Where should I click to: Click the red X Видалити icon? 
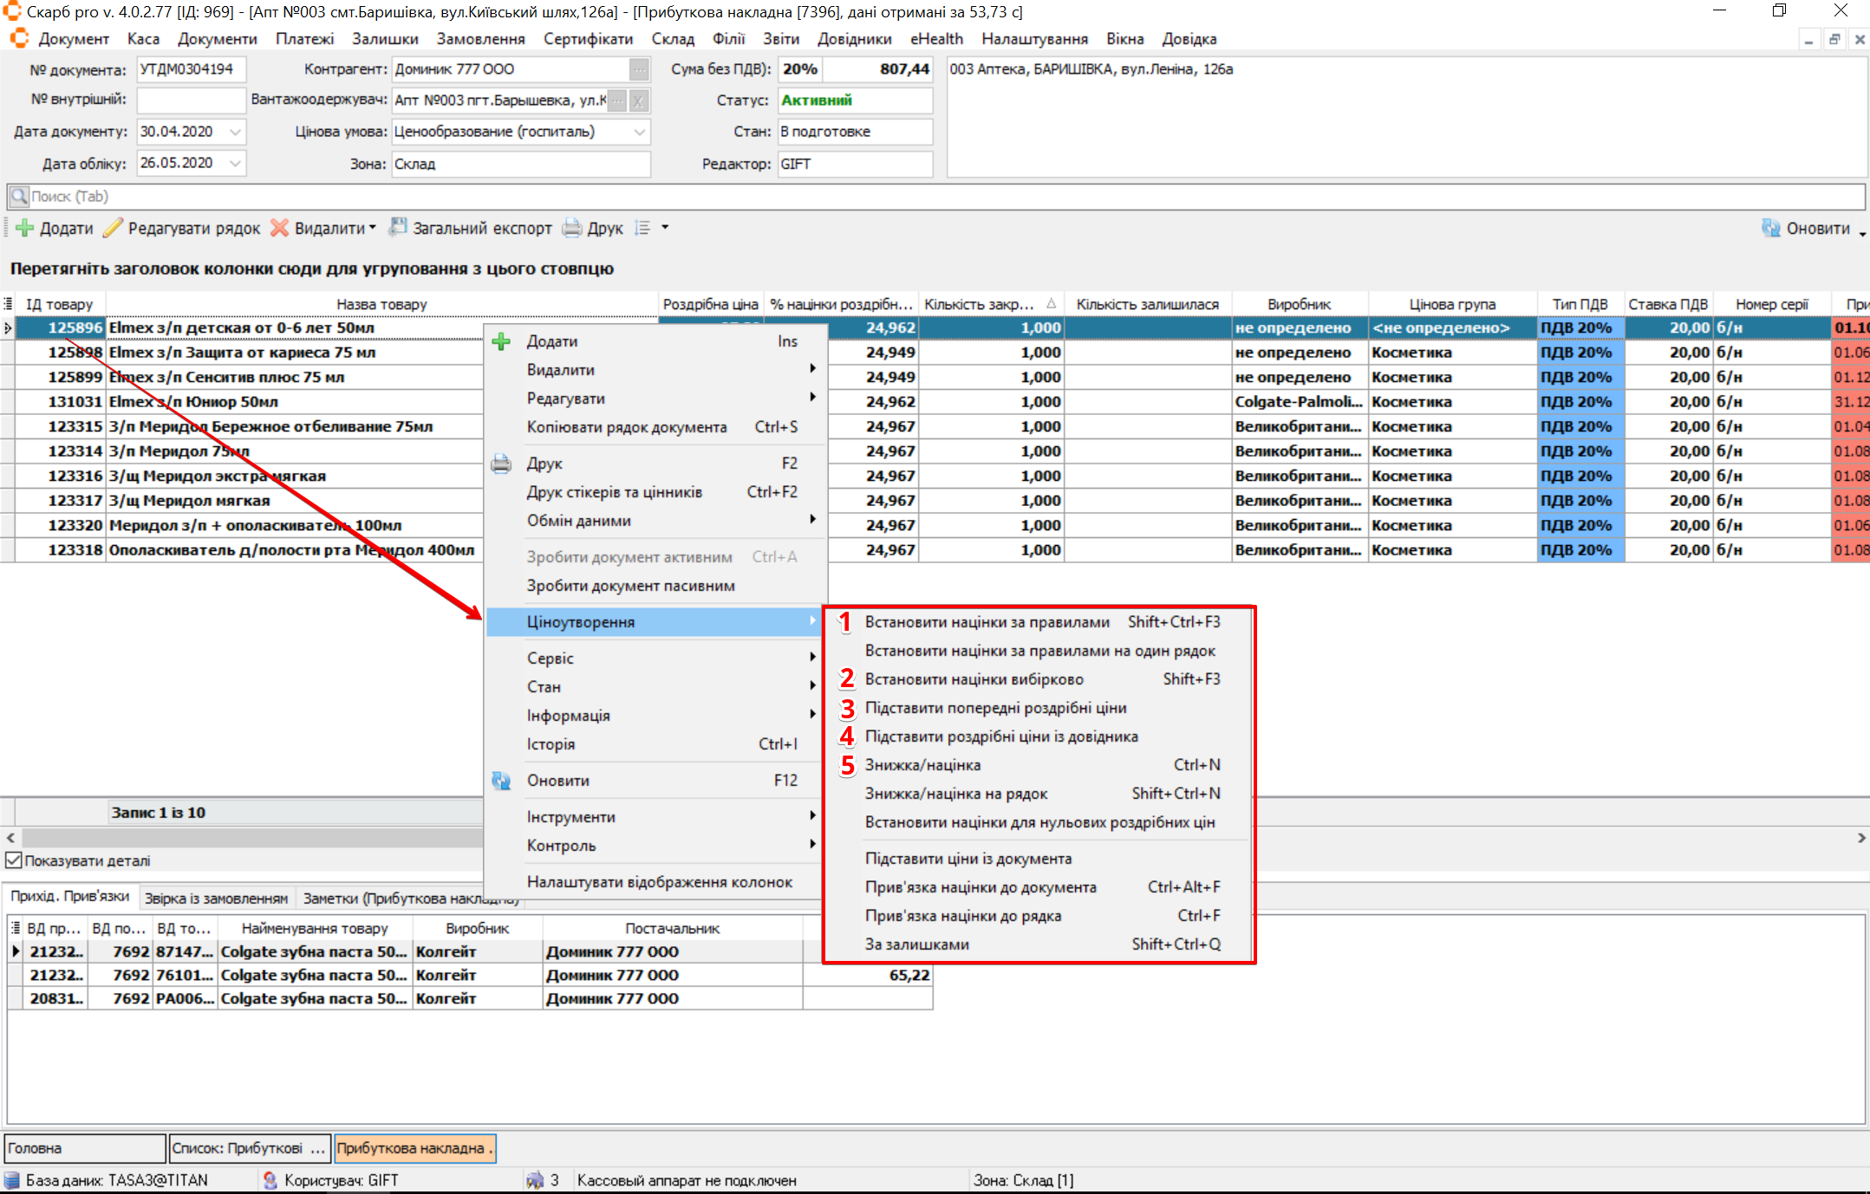[x=279, y=229]
